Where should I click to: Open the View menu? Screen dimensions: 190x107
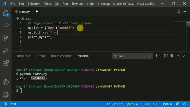coord(47,4)
